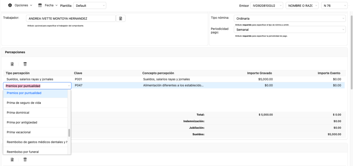Screen dimensions: 353x166
Task: Click the Percepciones section title
Action: point(15,52)
